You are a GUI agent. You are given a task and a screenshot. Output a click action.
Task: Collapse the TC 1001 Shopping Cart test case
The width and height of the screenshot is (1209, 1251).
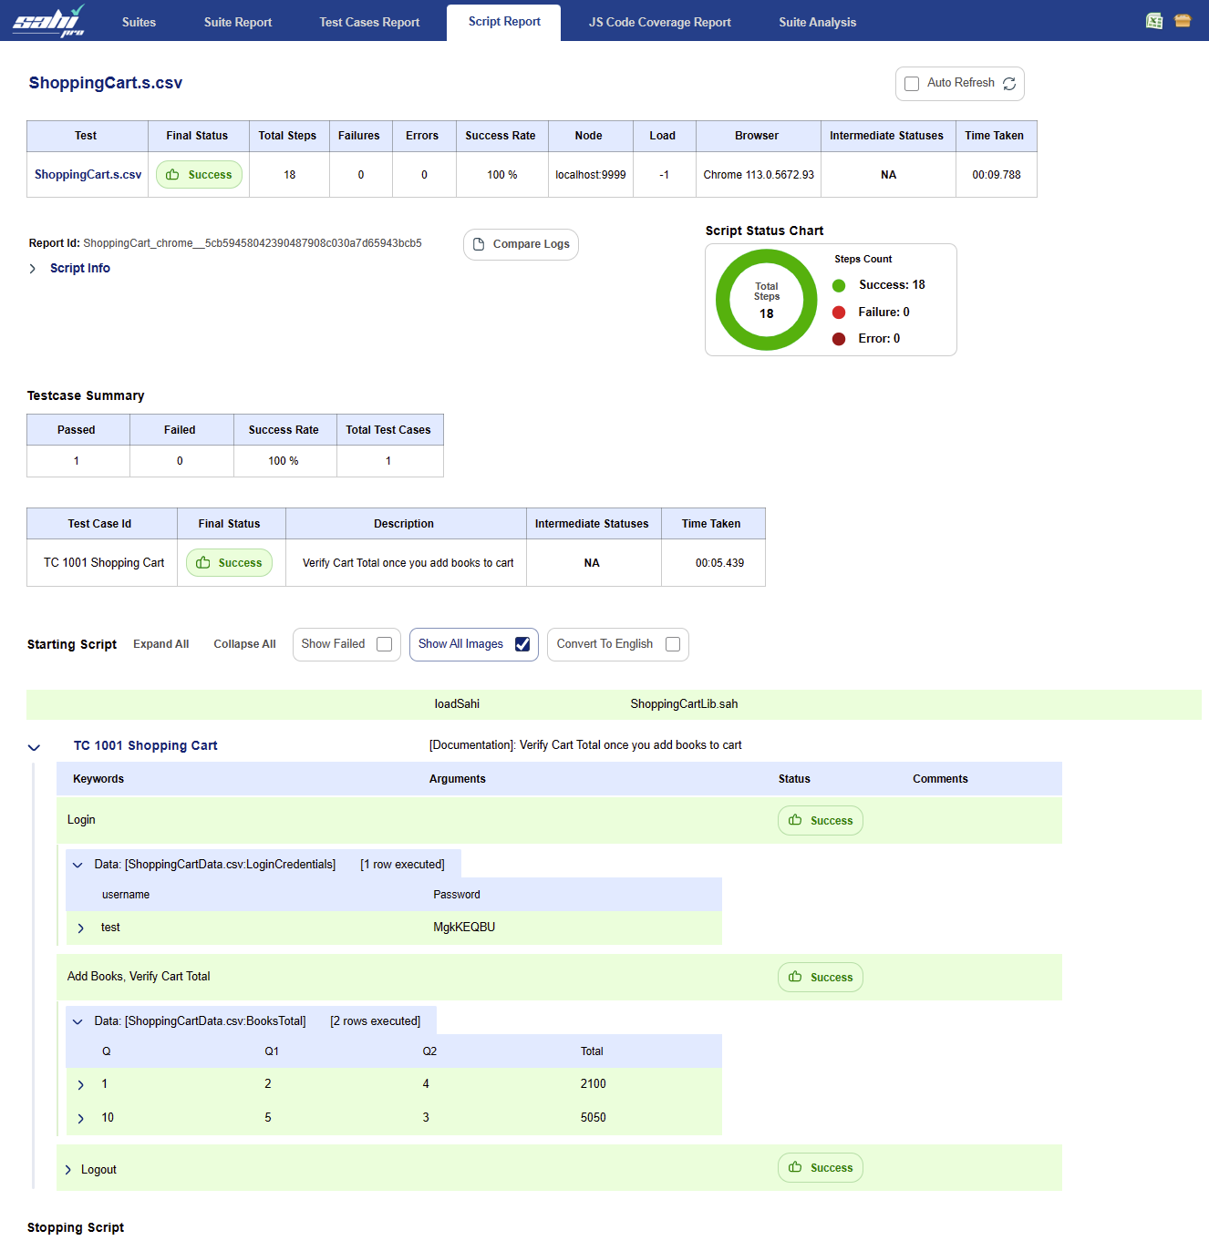coord(35,747)
